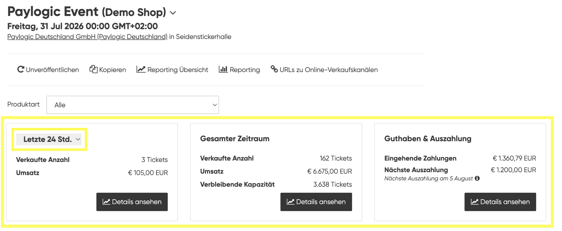Screen dimensions: 562x231
Task: Expand the Paylogic Event title chevron
Action: click(x=173, y=13)
